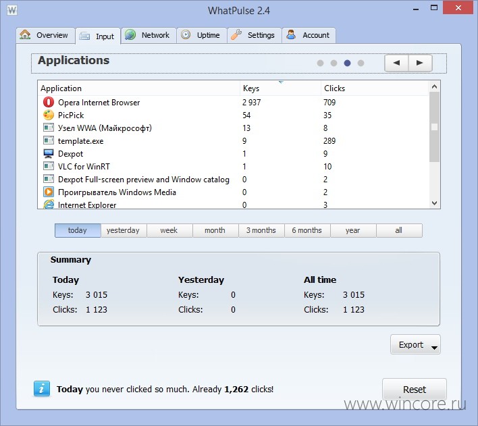Select the VLC for WinRT row text

[x=84, y=167]
